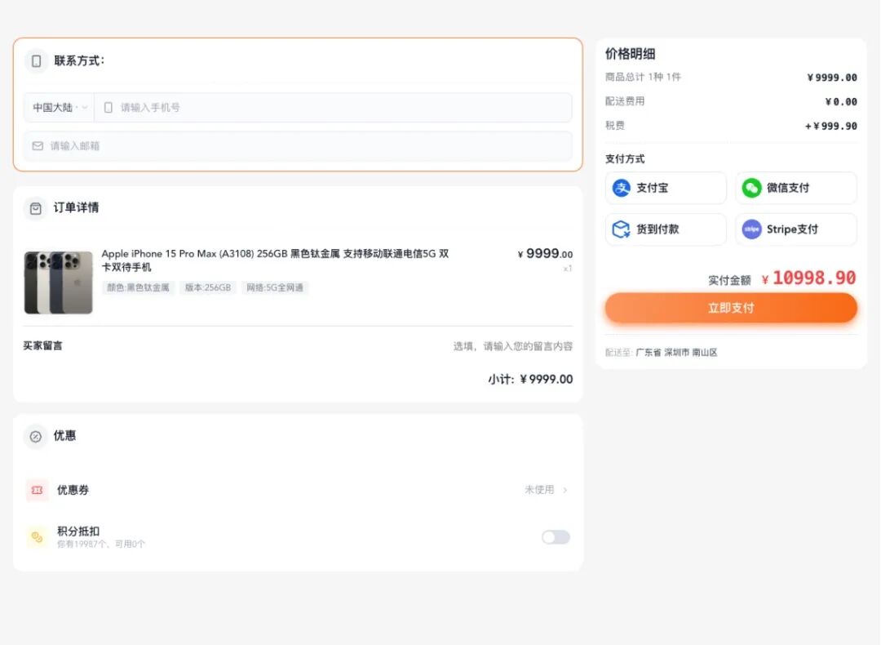The height and width of the screenshot is (645, 881).
Task: Click the phone number input field
Action: point(245,107)
